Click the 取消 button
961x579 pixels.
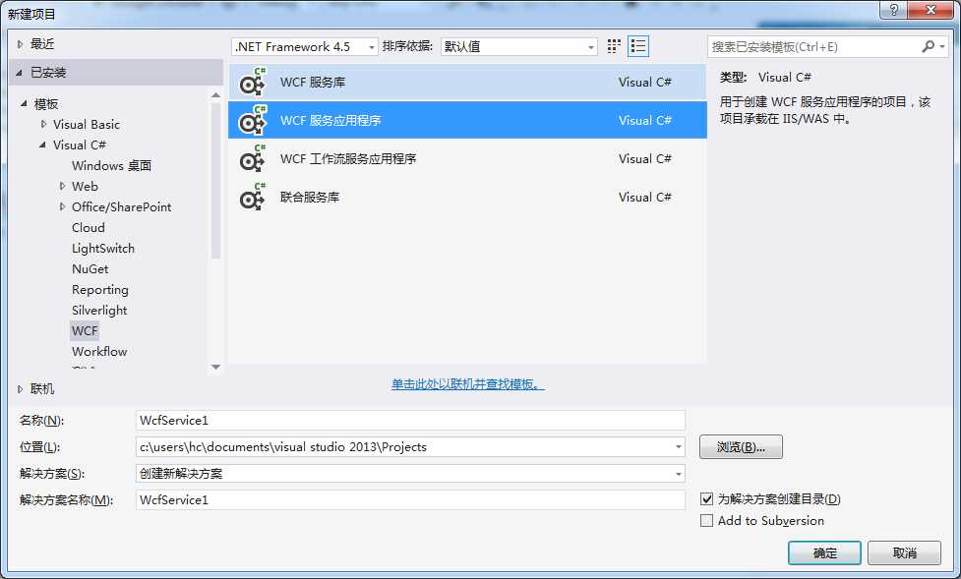click(x=904, y=552)
